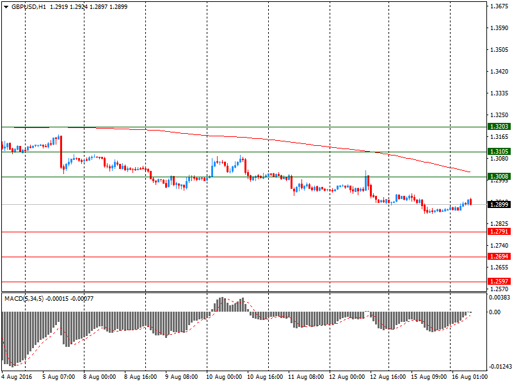
Task: Click the 0.00 MACD zero level value
Action: [495, 312]
